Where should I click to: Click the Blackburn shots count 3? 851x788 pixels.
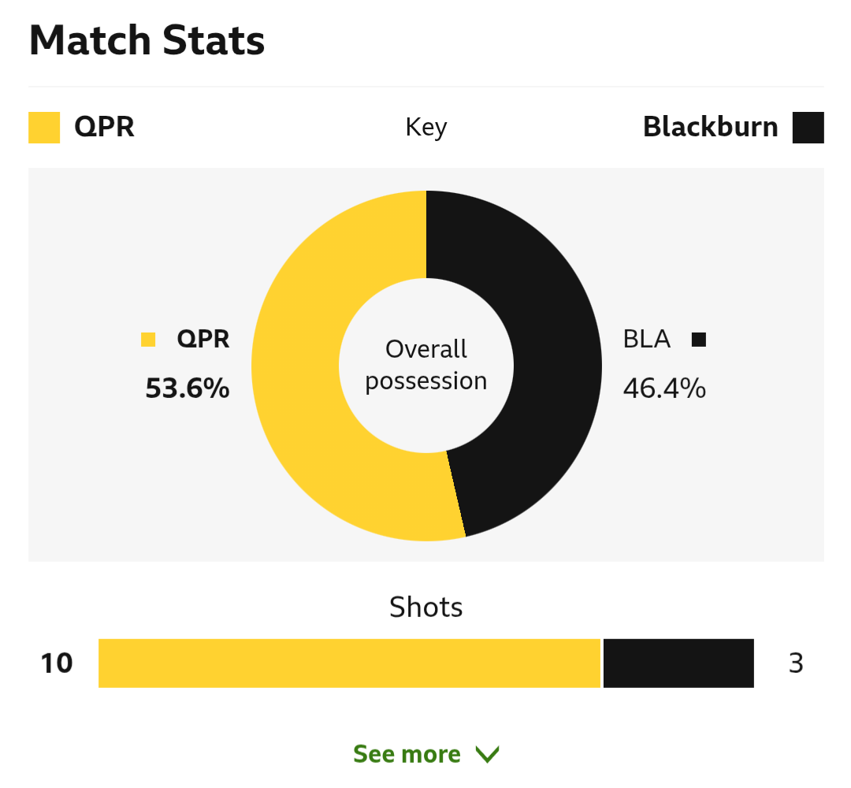796,663
